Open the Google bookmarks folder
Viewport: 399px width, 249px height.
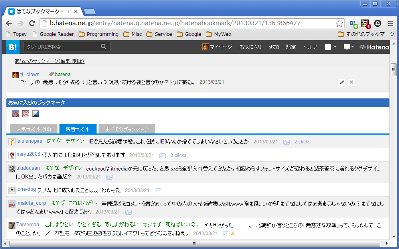189,34
